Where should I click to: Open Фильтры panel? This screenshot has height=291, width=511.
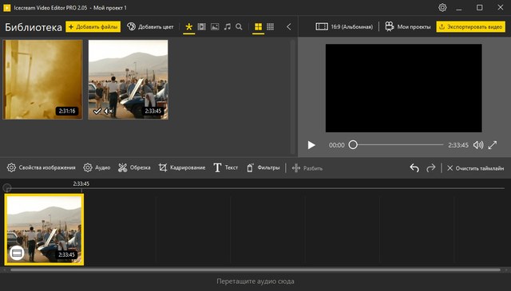(x=263, y=167)
